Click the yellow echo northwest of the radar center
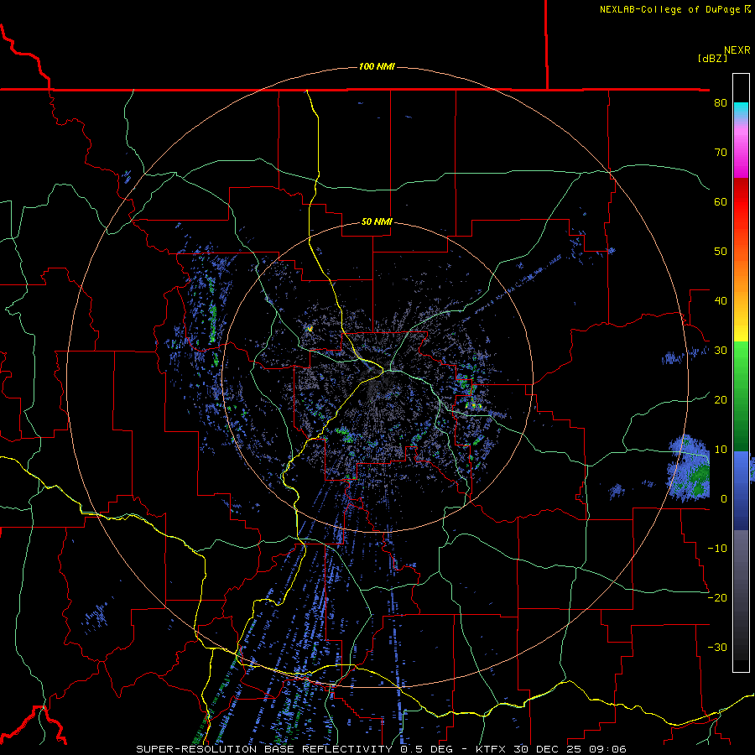Screen dimensions: 755x755 click(310, 328)
